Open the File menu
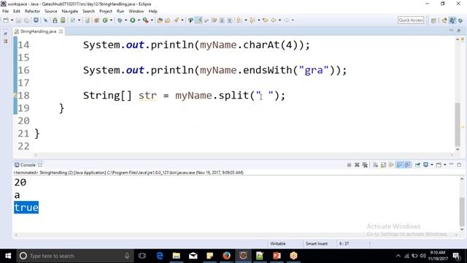Image resolution: width=467 pixels, height=263 pixels. point(6,11)
